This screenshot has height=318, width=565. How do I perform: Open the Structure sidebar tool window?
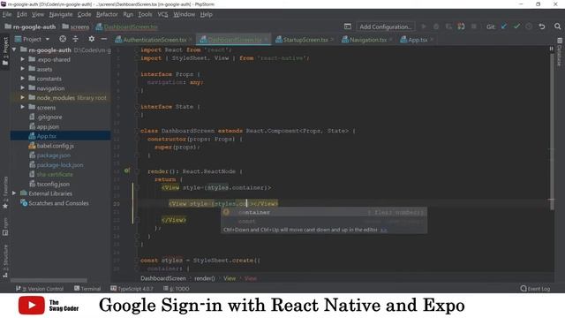click(x=5, y=261)
